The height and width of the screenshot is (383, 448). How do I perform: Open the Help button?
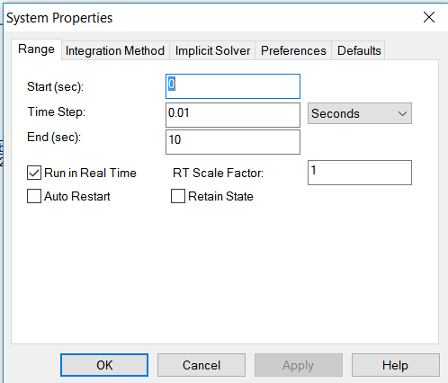tap(396, 365)
